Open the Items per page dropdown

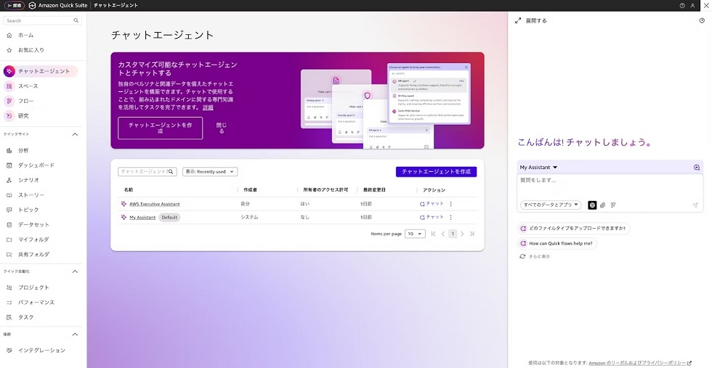pos(415,234)
